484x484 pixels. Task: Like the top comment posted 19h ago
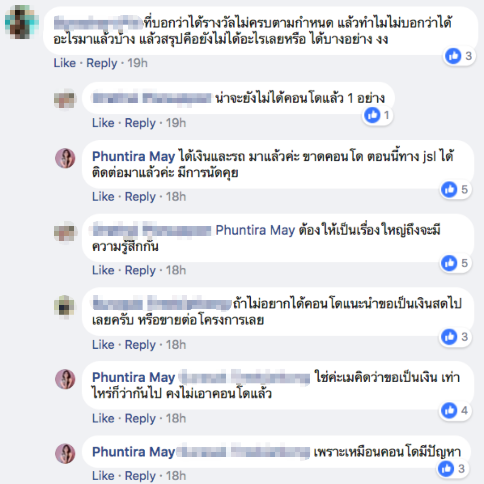click(65, 63)
